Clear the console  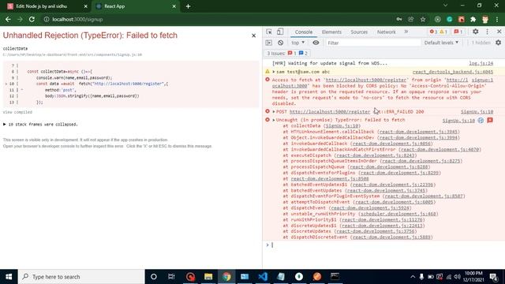point(281,43)
